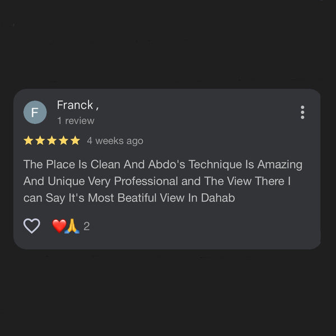
Task: Click the second yellow rating star
Action: click(x=40, y=141)
